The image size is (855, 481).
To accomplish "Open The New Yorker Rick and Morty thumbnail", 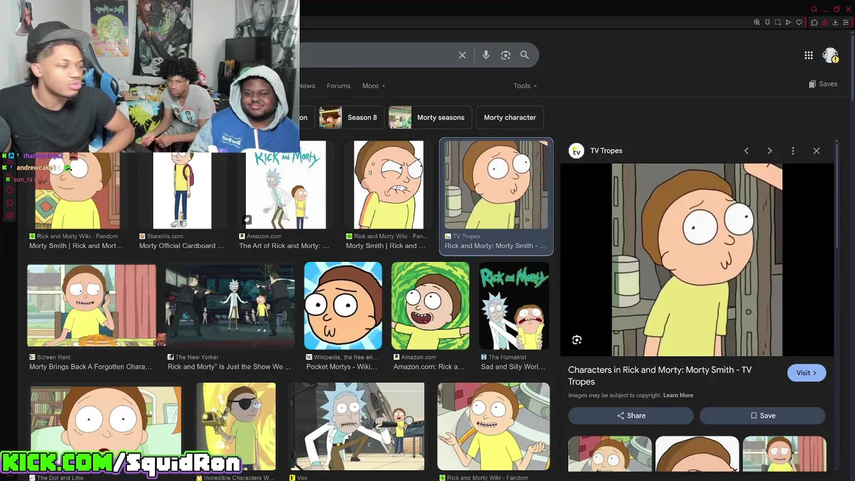I will (230, 306).
